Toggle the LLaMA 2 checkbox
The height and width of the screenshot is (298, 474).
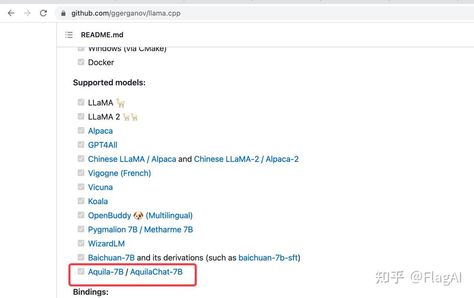(x=81, y=116)
